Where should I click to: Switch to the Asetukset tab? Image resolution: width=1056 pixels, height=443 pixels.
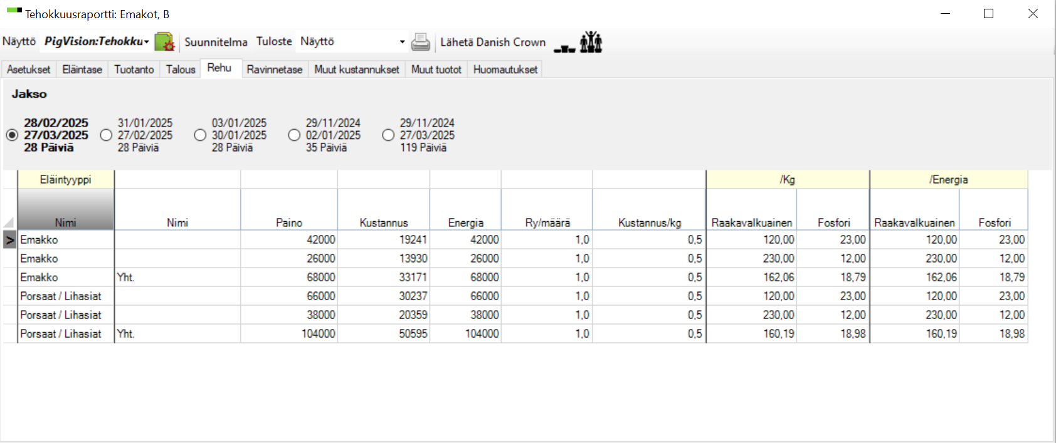click(29, 70)
